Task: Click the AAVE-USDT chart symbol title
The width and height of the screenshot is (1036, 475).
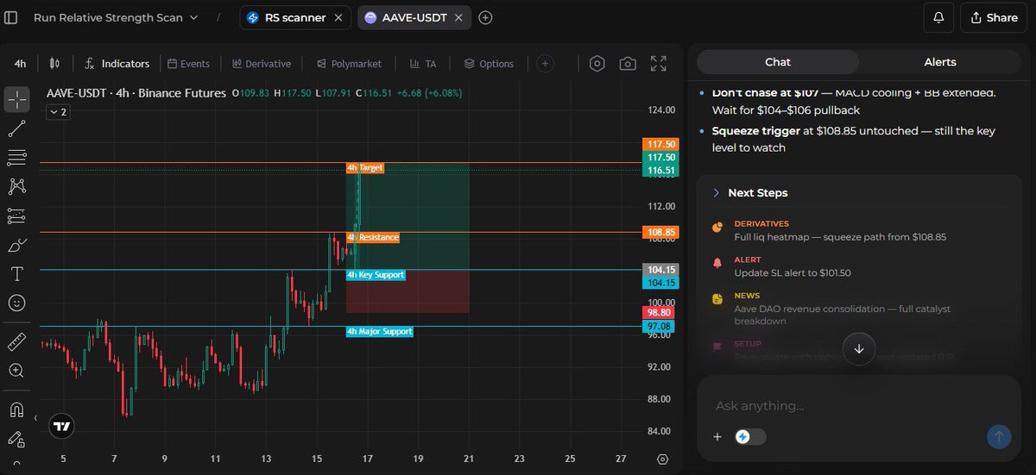Action: click(x=136, y=93)
